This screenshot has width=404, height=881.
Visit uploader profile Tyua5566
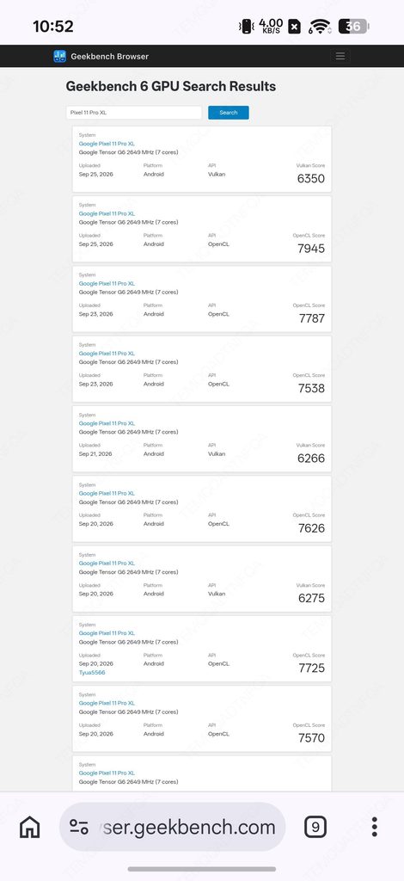tap(92, 673)
